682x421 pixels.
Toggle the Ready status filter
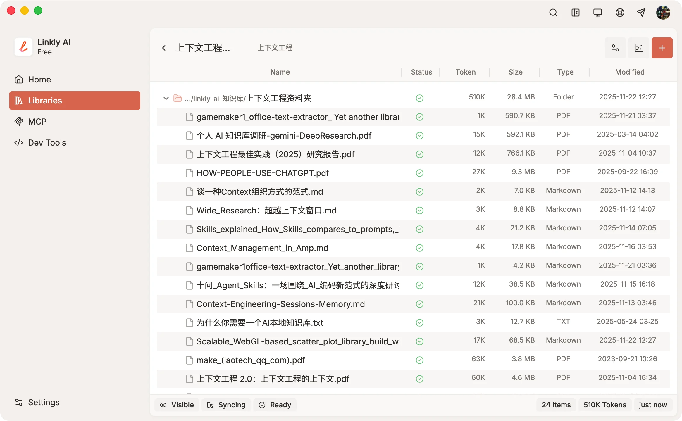[275, 405]
